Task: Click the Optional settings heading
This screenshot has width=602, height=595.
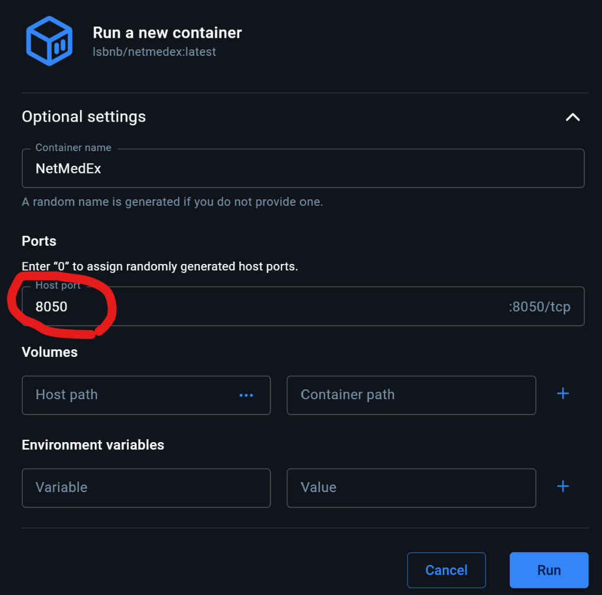Action: [x=83, y=116]
